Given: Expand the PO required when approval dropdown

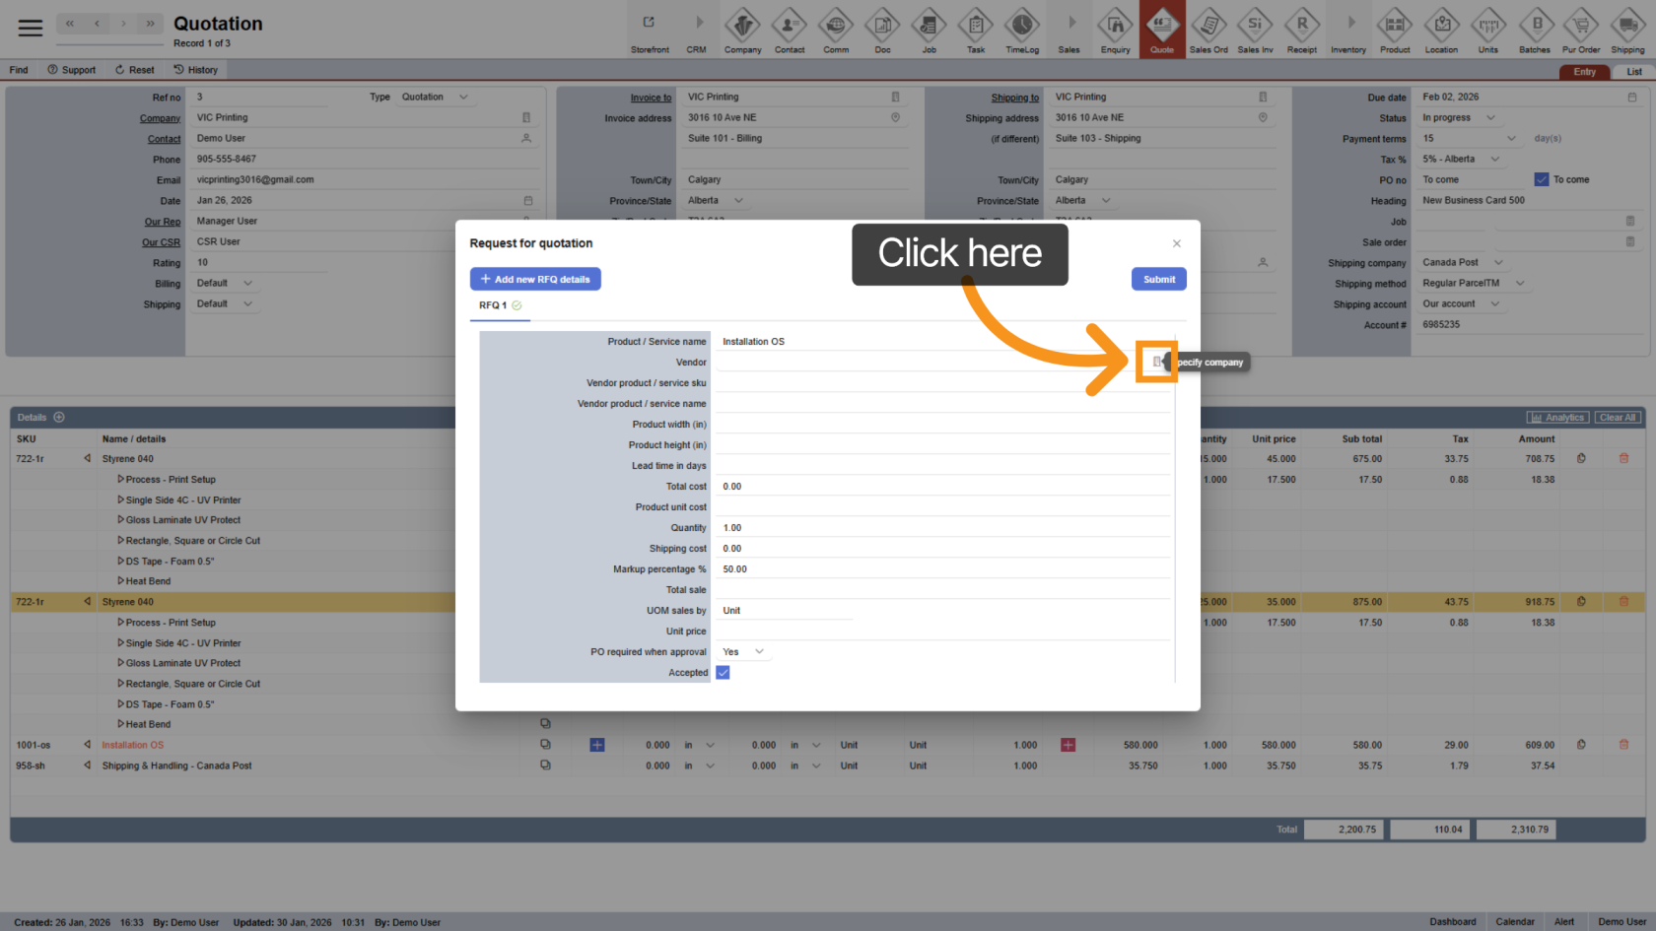Looking at the screenshot, I should click(x=744, y=652).
